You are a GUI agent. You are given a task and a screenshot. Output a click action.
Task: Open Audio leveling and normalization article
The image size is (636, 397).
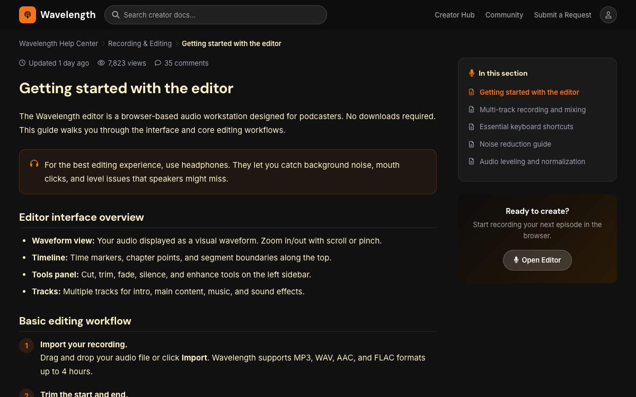coord(532,161)
